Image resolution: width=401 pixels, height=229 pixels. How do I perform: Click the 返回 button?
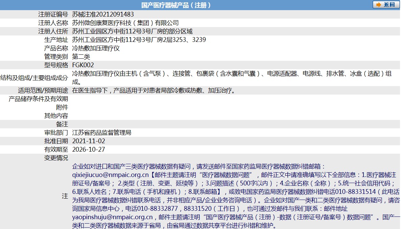(386, 5)
